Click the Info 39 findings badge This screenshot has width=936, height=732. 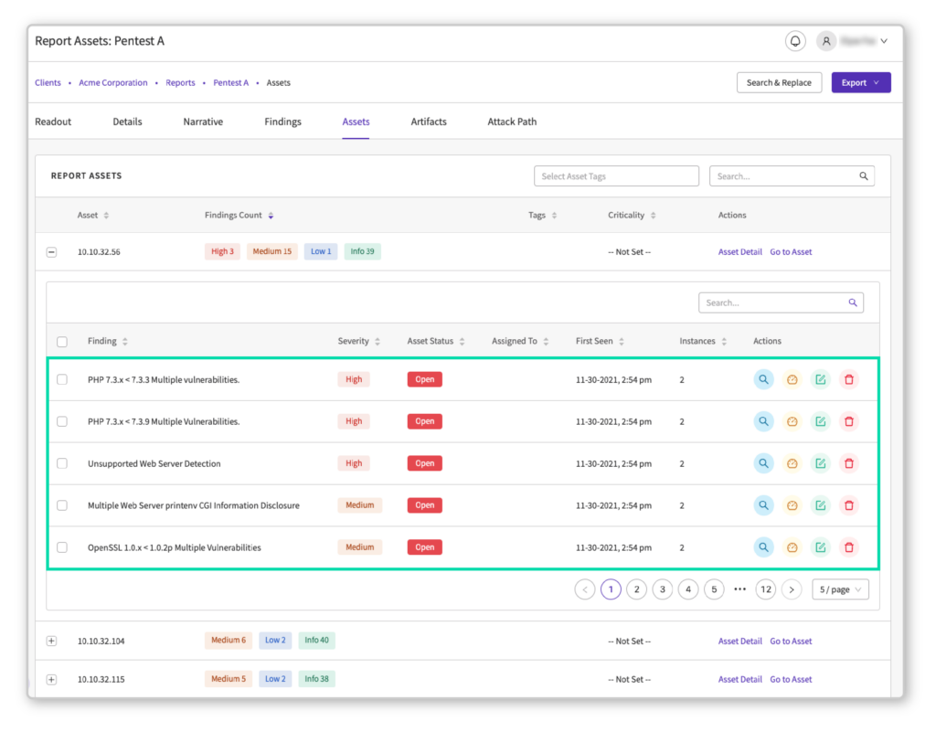point(362,251)
